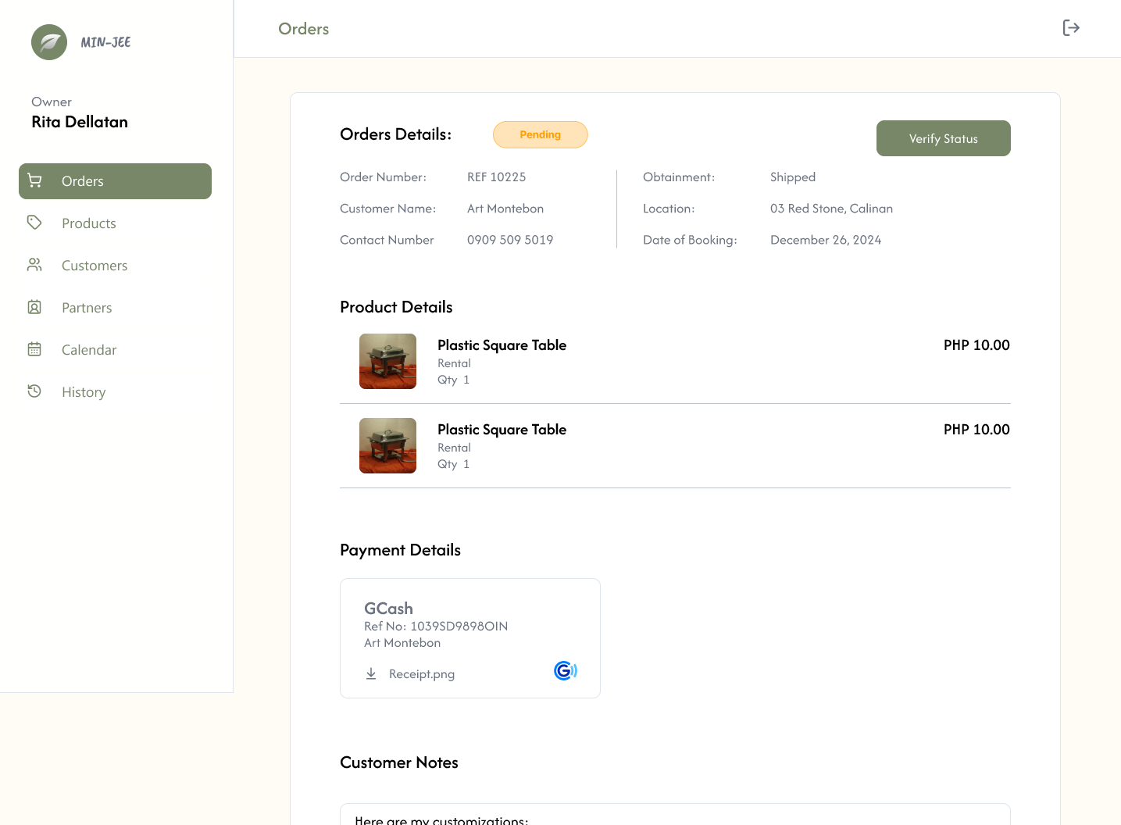Open the Calendar page
The image size is (1121, 825).
click(x=115, y=350)
